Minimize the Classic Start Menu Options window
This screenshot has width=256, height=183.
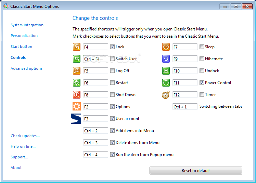click(x=225, y=6)
